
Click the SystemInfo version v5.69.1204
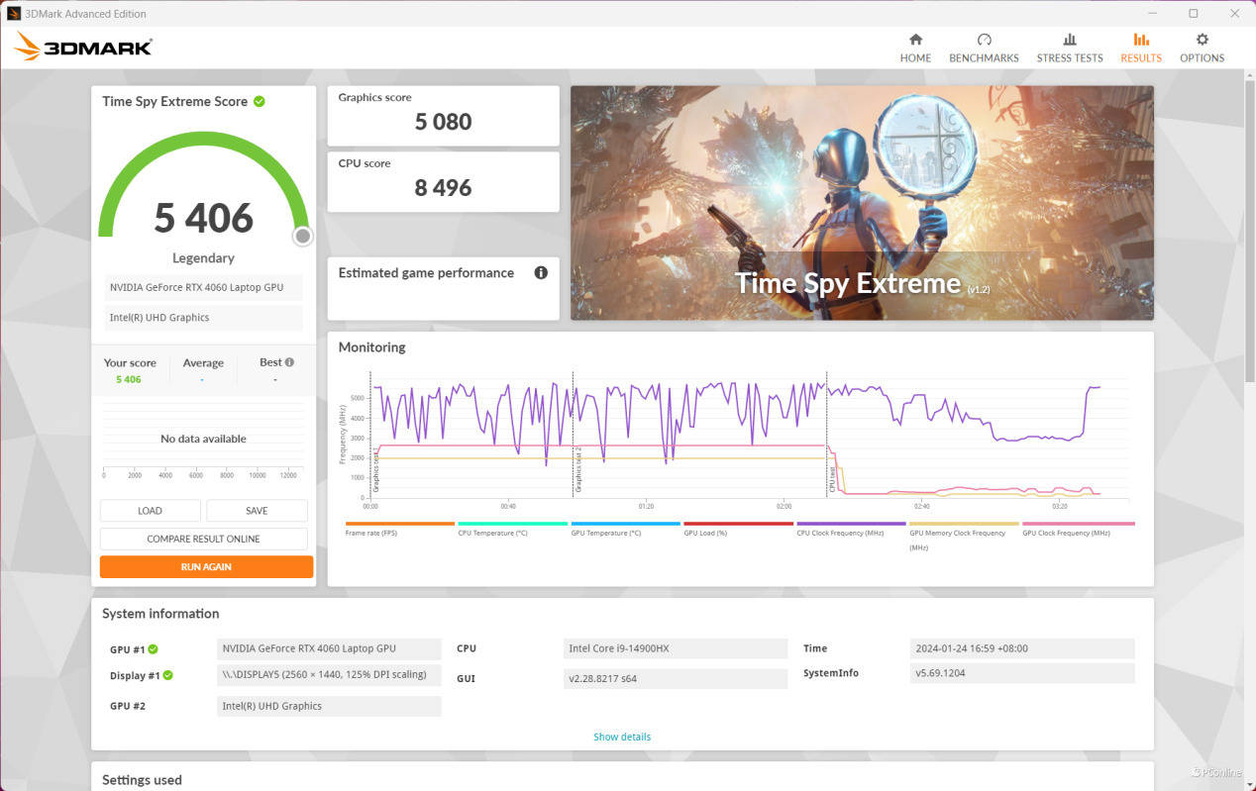(1022, 674)
